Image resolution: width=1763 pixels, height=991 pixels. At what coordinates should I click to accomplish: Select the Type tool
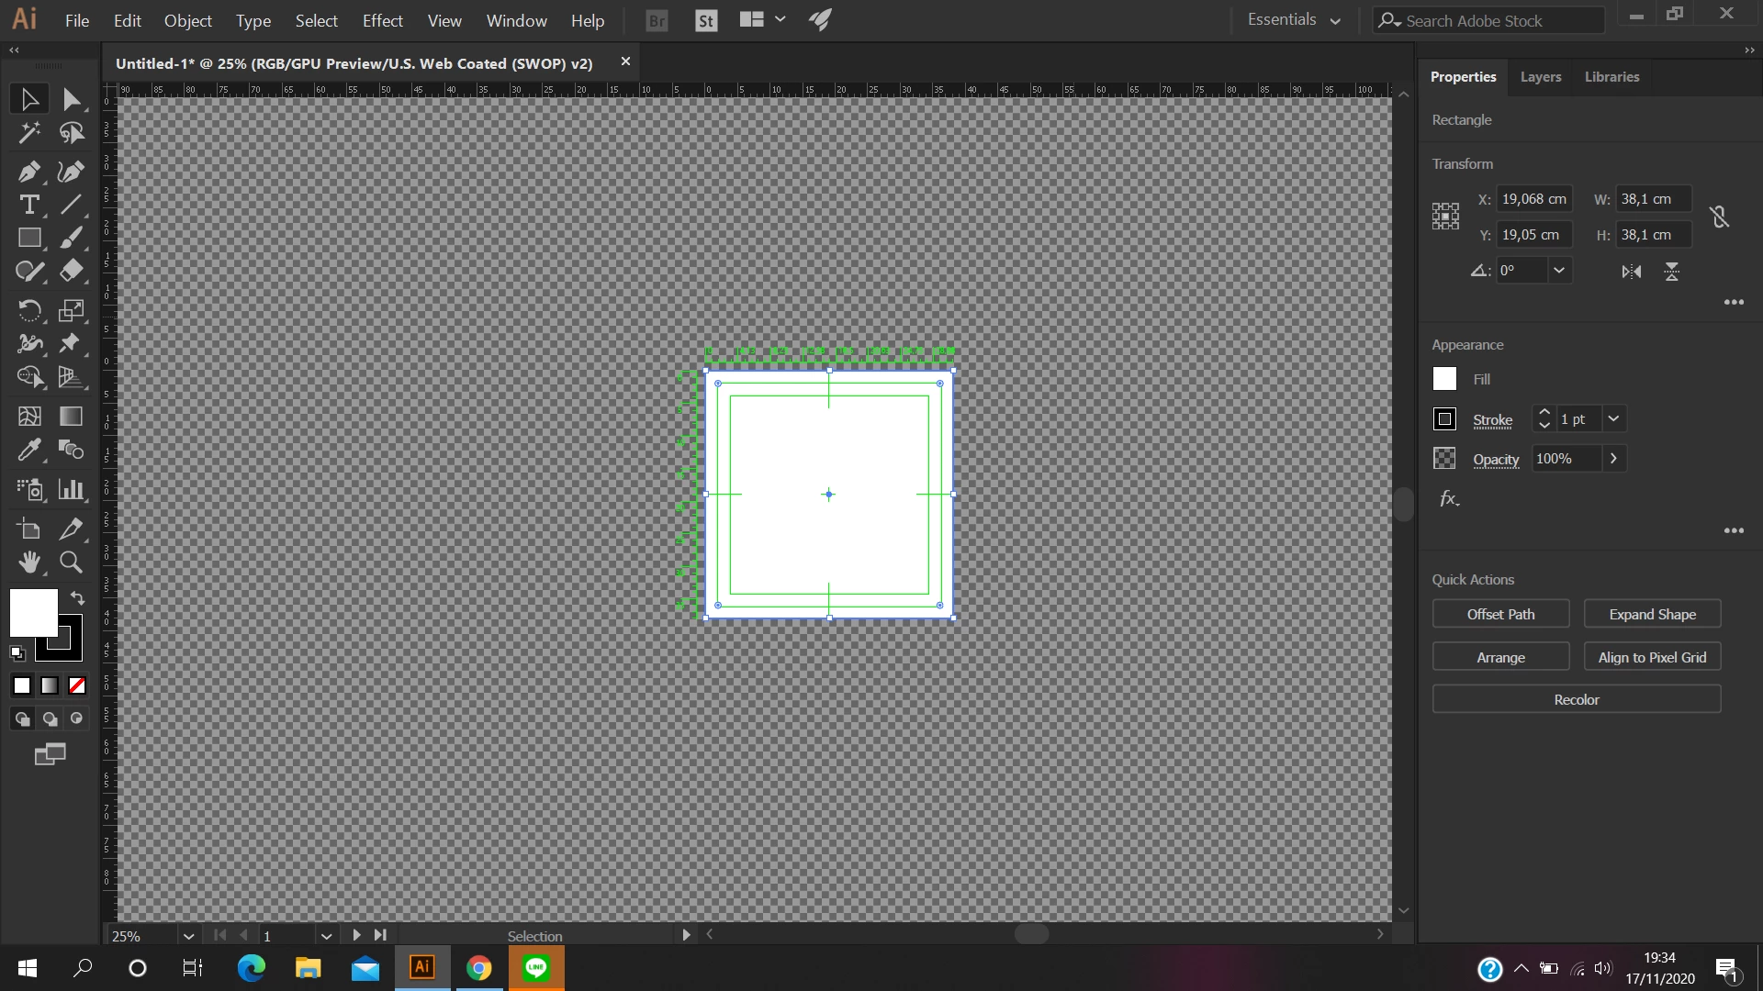point(28,205)
